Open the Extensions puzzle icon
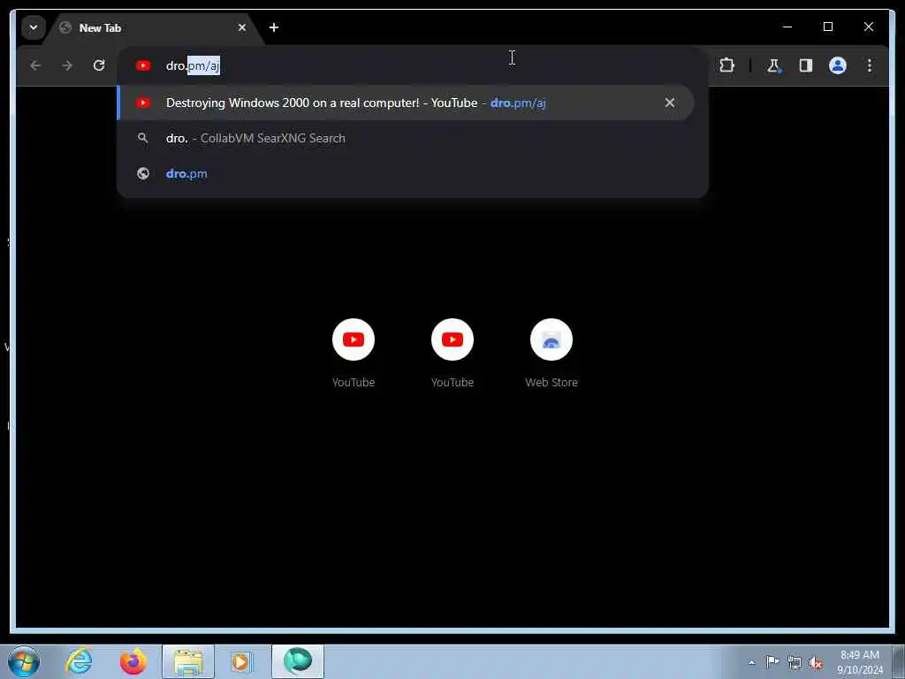This screenshot has width=905, height=679. [x=726, y=65]
